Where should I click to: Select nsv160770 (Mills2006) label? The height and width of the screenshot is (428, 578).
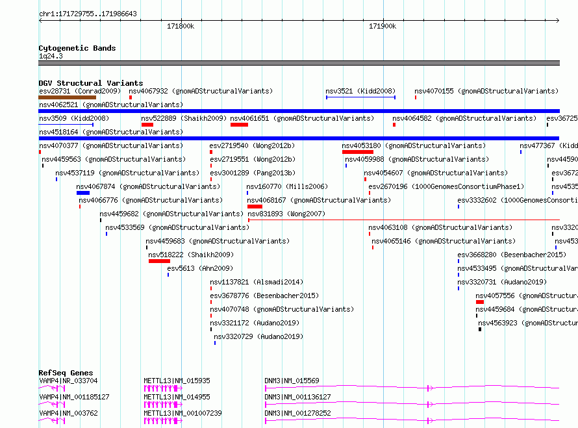287,186
